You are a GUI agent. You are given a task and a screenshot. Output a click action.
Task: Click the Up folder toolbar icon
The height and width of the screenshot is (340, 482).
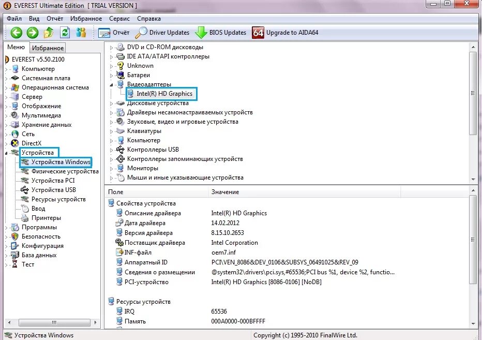click(49, 32)
